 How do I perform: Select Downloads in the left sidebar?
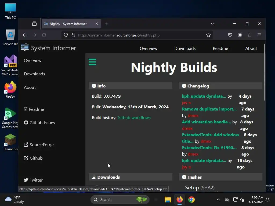tap(34, 74)
